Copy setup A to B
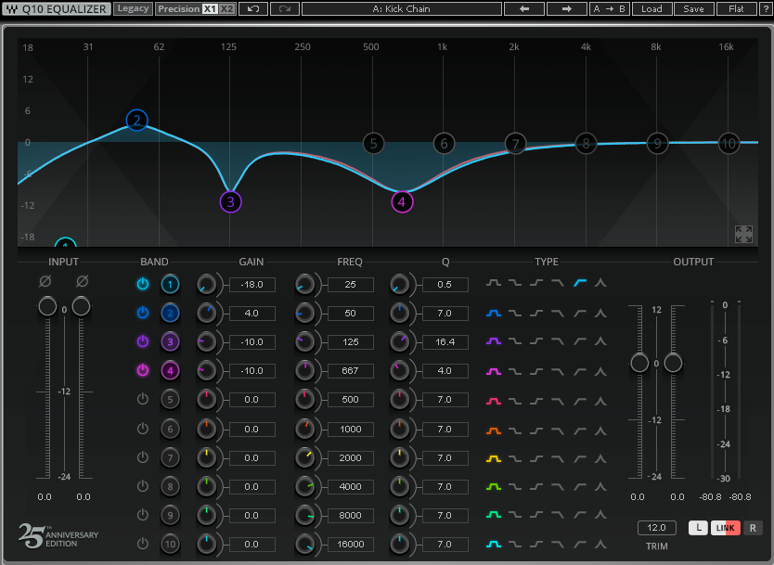This screenshot has width=774, height=565. (609, 9)
